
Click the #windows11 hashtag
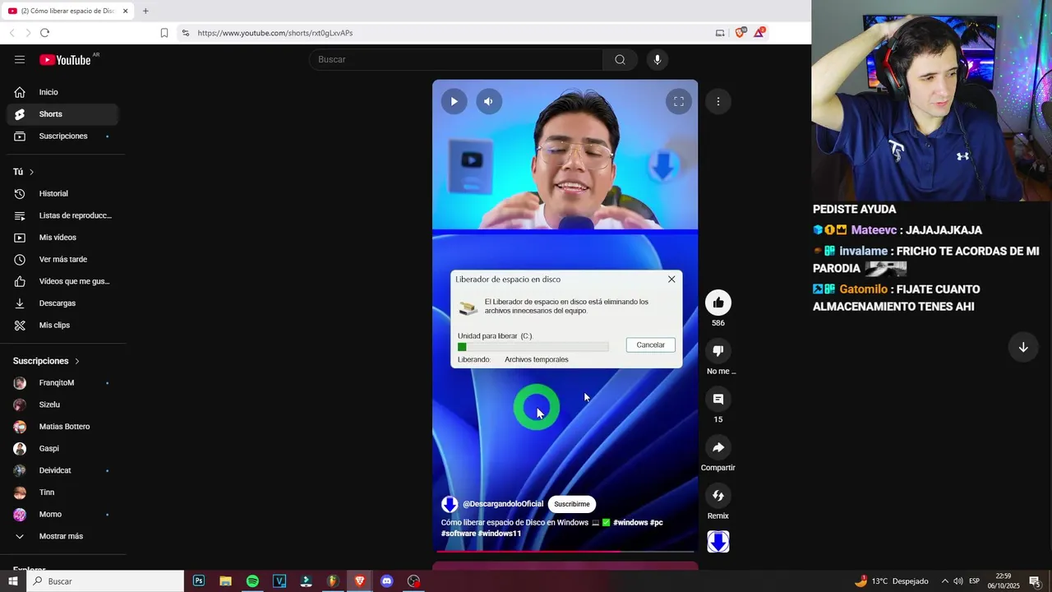500,534
